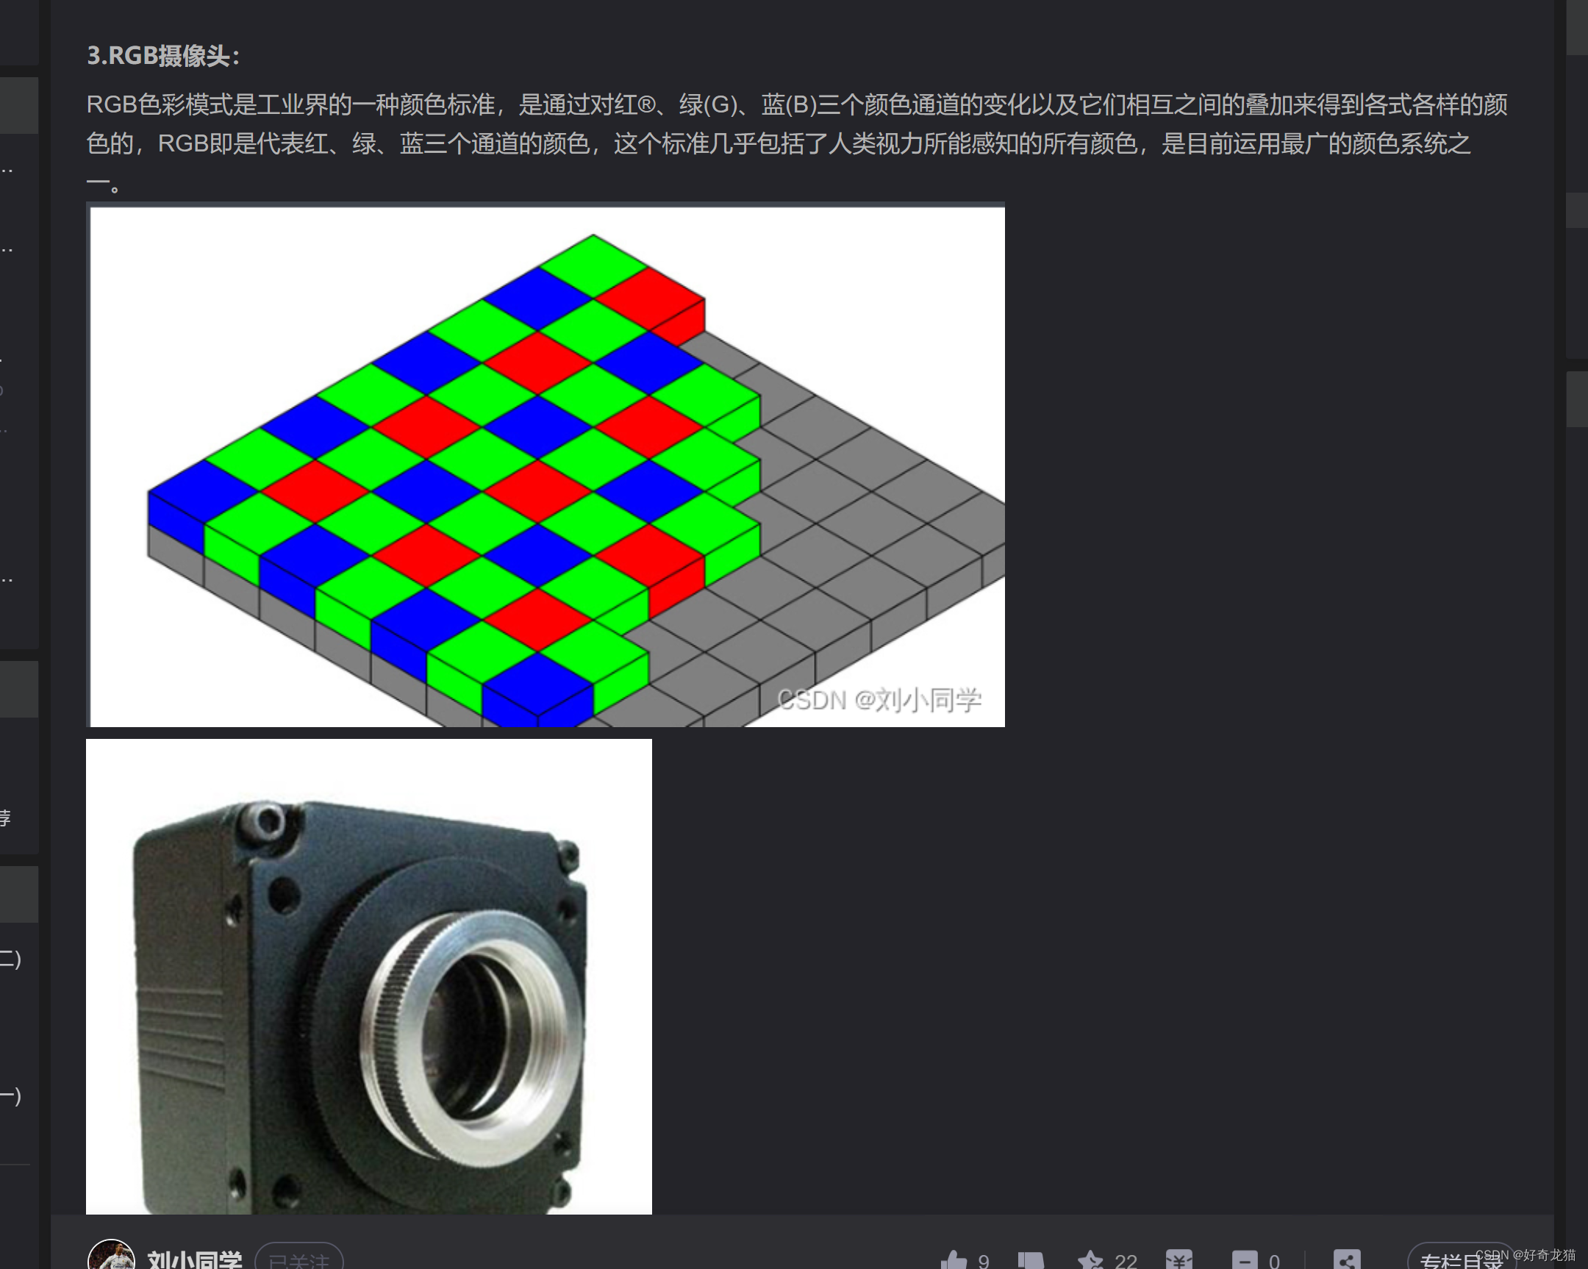Click the RGB色彩模式 paragraph text
Image resolution: width=1588 pixels, height=1269 pixels.
pos(795,124)
